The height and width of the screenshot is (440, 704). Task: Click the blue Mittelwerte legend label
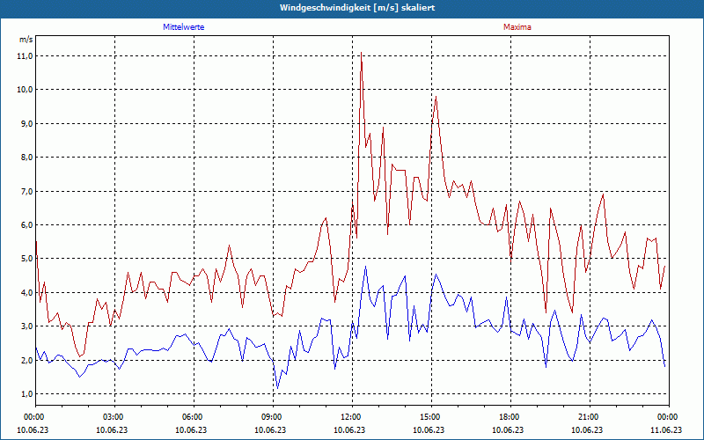184,27
